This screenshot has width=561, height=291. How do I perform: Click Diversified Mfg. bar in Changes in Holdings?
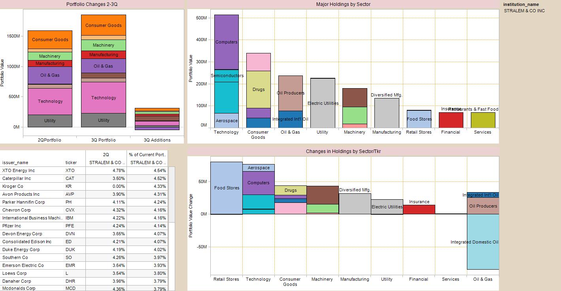click(x=355, y=204)
